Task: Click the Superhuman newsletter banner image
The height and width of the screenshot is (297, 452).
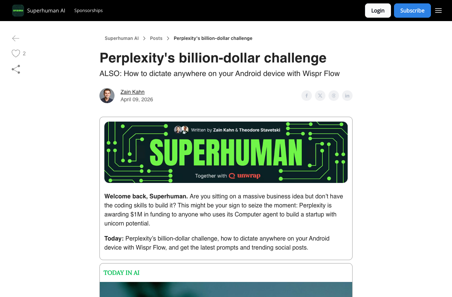Action: click(x=226, y=152)
